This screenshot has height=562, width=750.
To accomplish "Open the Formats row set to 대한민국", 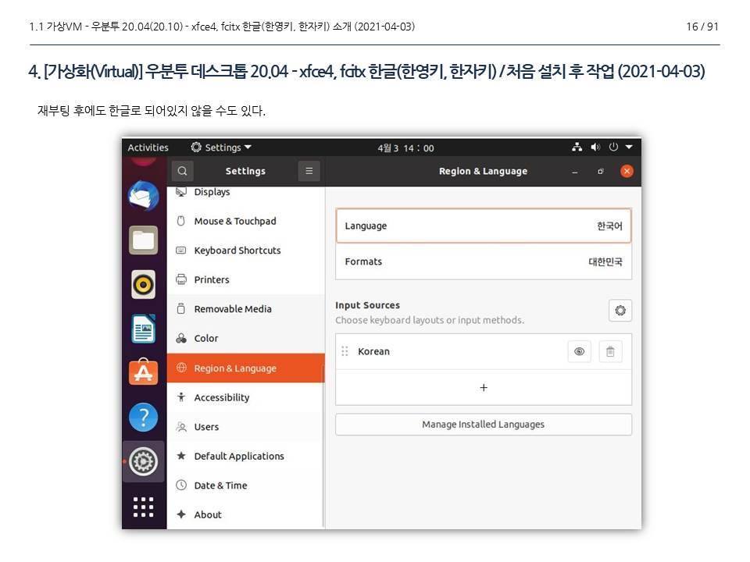I will pyautogui.click(x=484, y=261).
